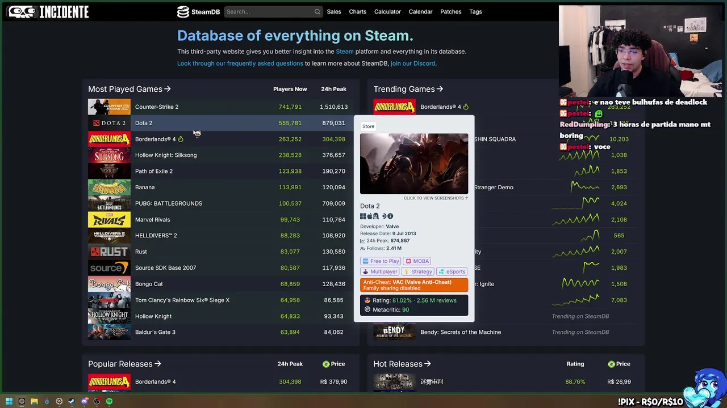Click the Bongo Cat icon

coord(109,284)
